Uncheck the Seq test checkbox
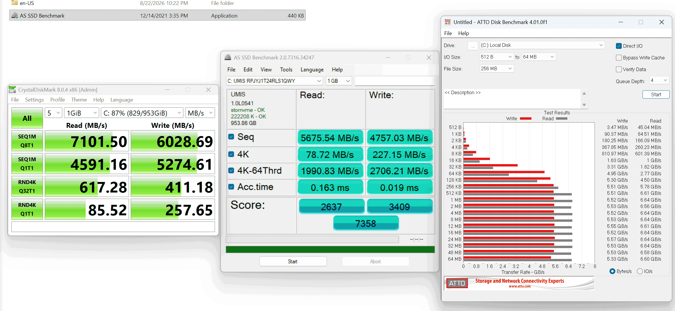 (231, 137)
